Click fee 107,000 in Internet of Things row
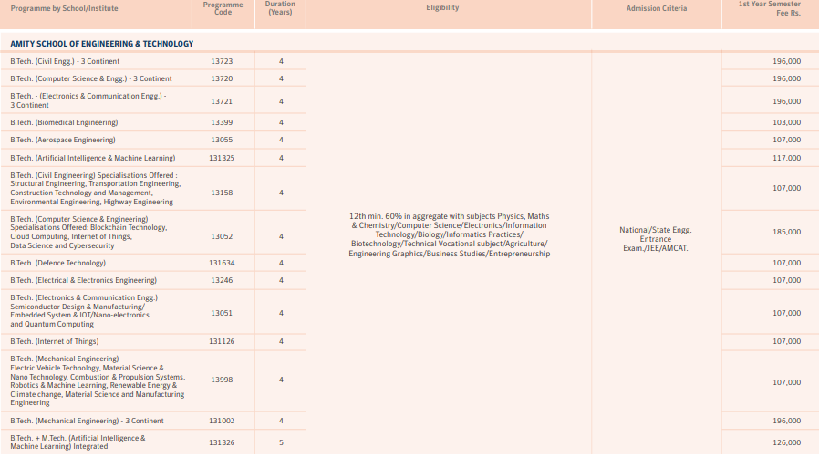The width and height of the screenshot is (819, 458). 786,341
